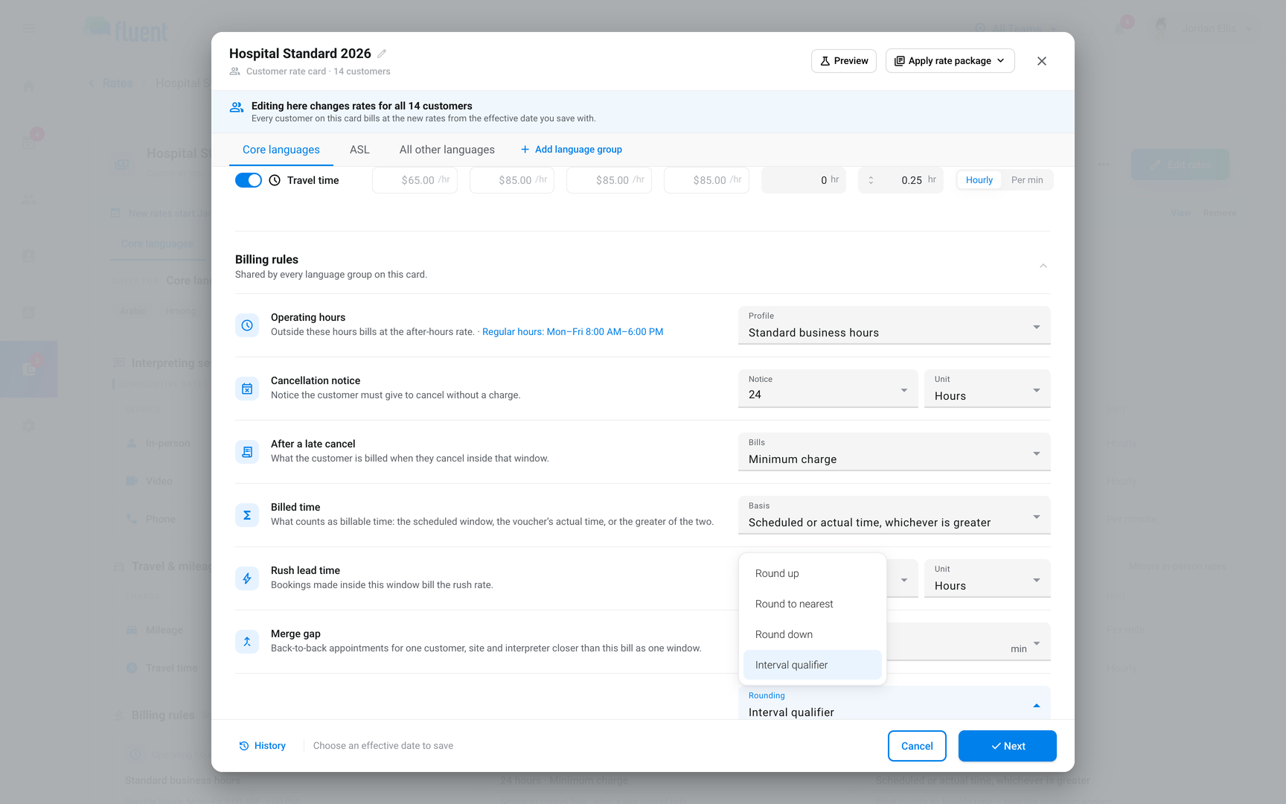
Task: Click the 0 hr Travel time field
Action: click(804, 180)
